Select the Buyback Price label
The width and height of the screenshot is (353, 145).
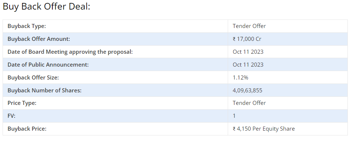tap(27, 129)
